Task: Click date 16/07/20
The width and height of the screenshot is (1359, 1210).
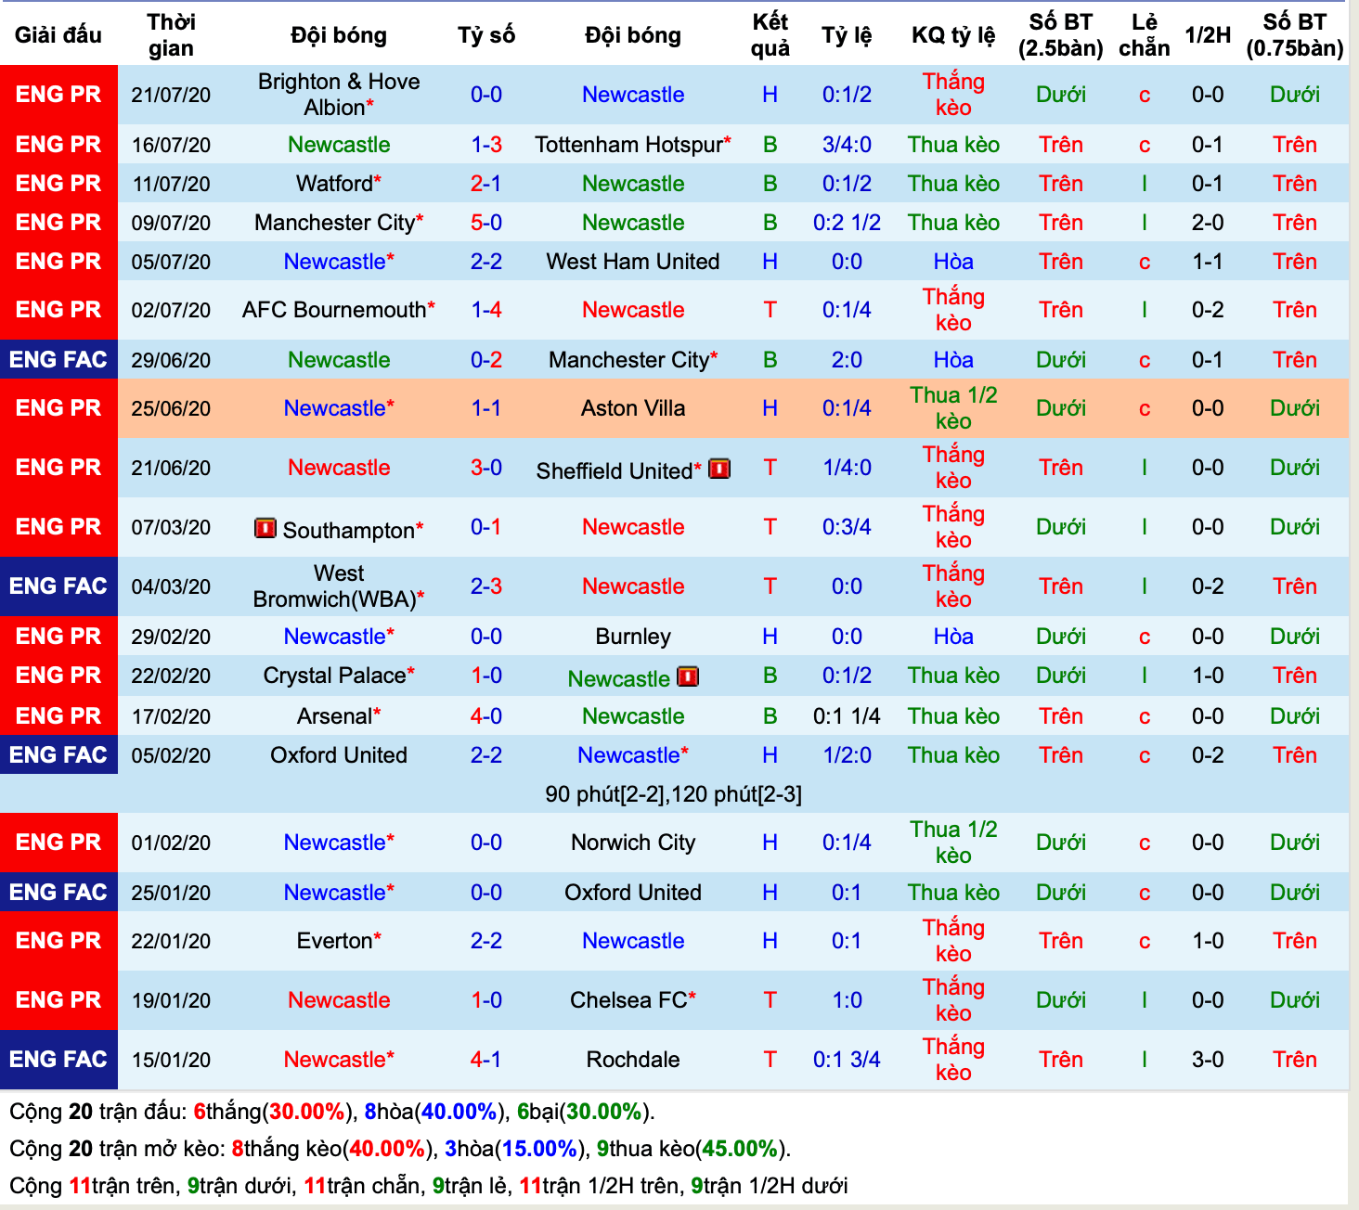Action: [x=171, y=145]
